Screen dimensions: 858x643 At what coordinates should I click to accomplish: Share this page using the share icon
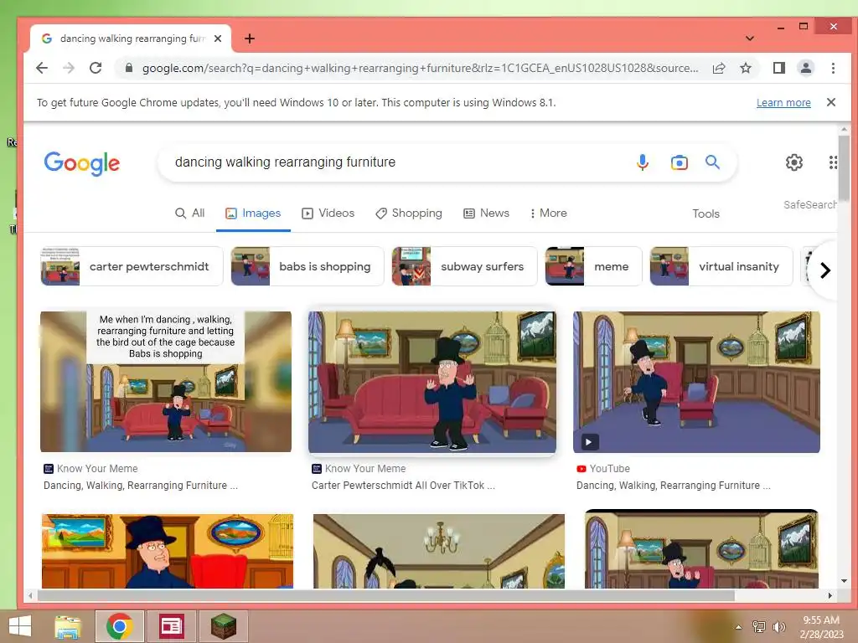pyautogui.click(x=718, y=68)
